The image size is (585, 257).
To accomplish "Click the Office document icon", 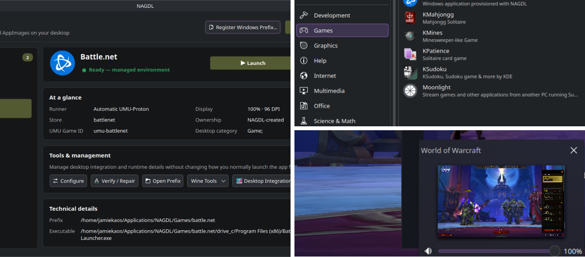I will [304, 106].
